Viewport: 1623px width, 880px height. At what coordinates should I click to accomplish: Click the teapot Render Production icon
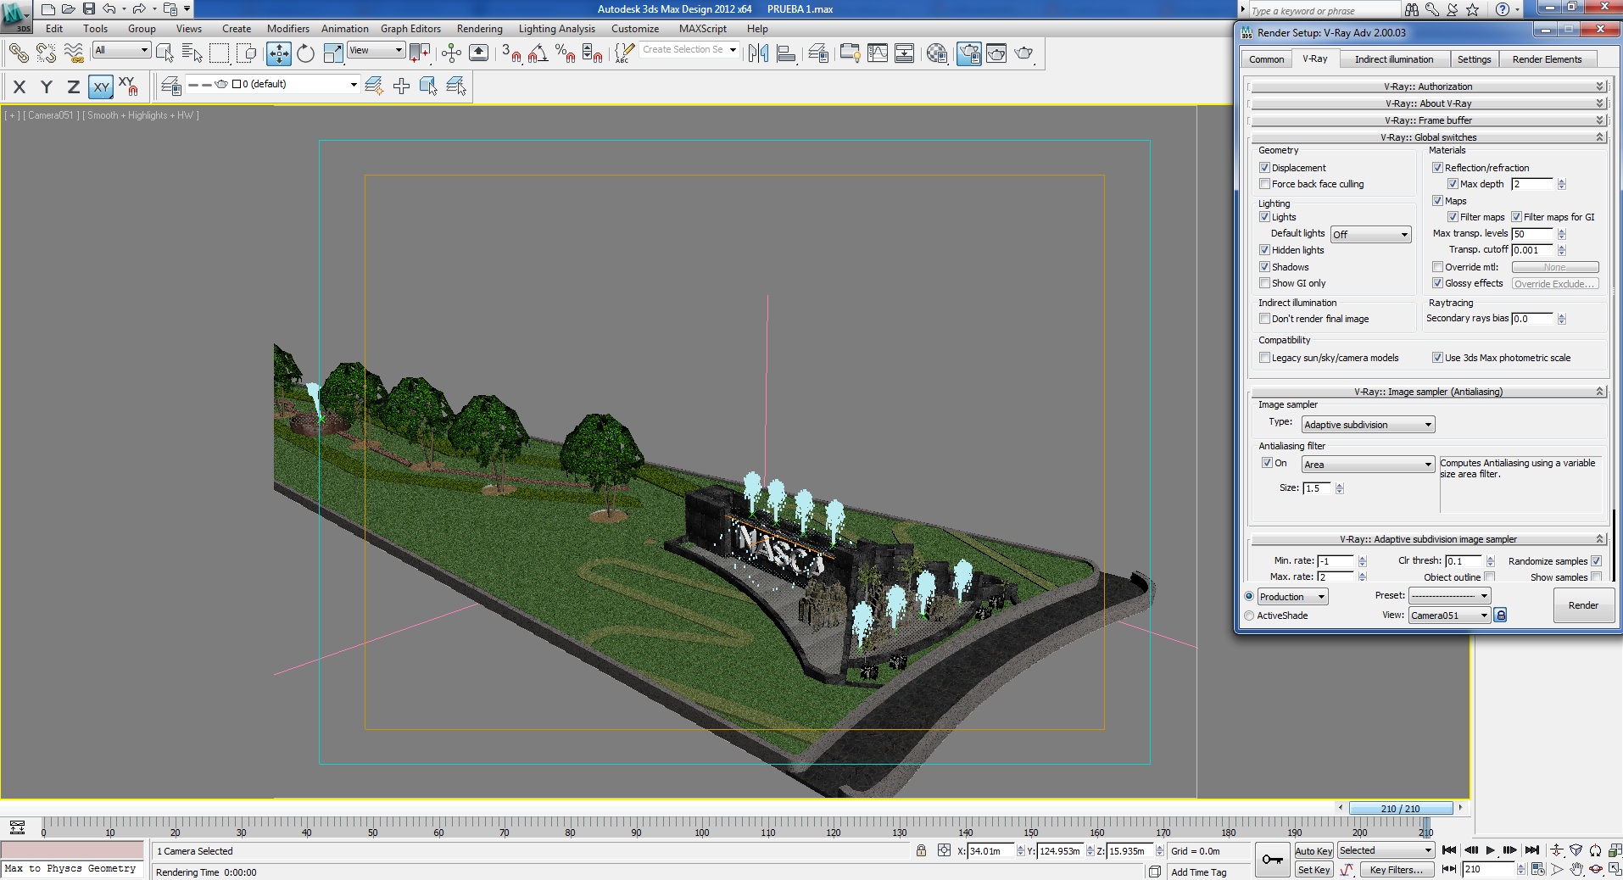(x=1023, y=53)
